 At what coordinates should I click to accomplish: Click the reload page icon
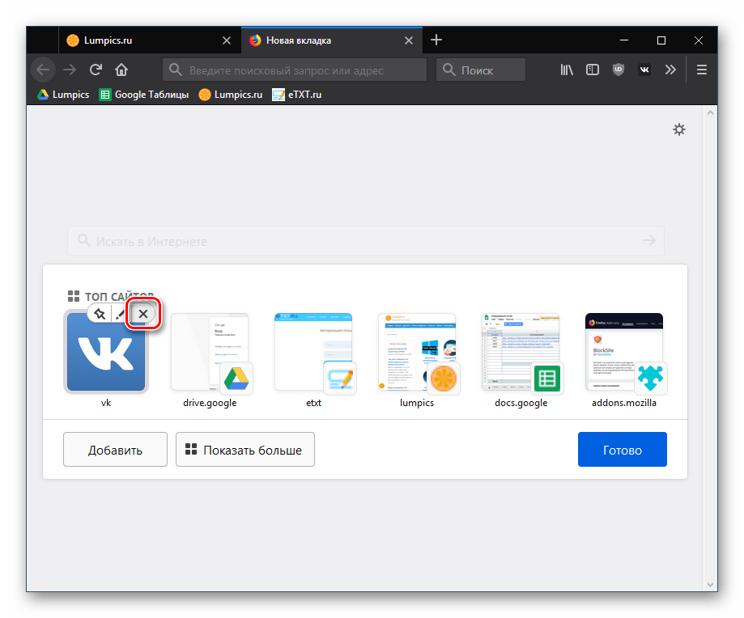click(96, 70)
